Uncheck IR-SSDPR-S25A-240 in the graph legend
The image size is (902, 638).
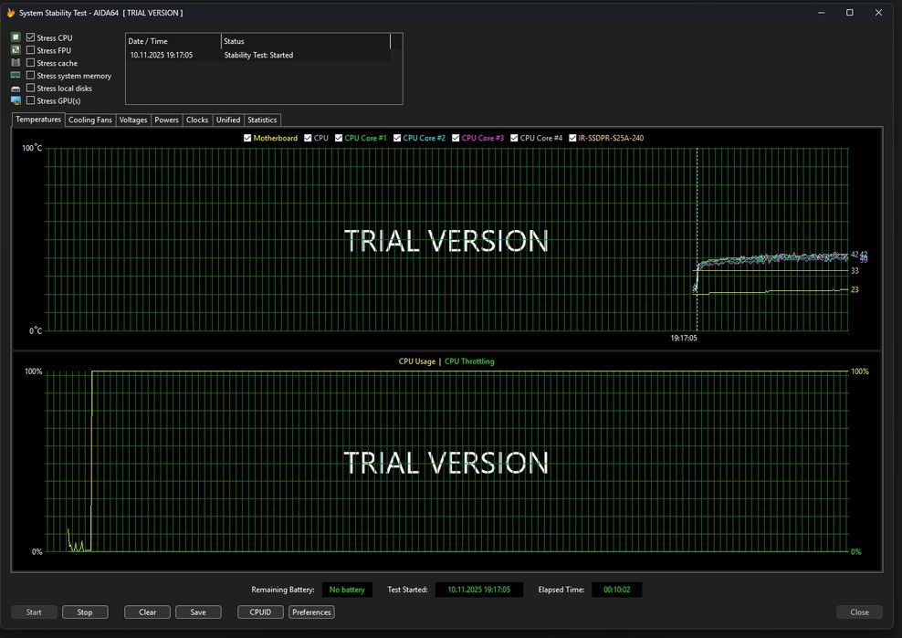tap(572, 138)
